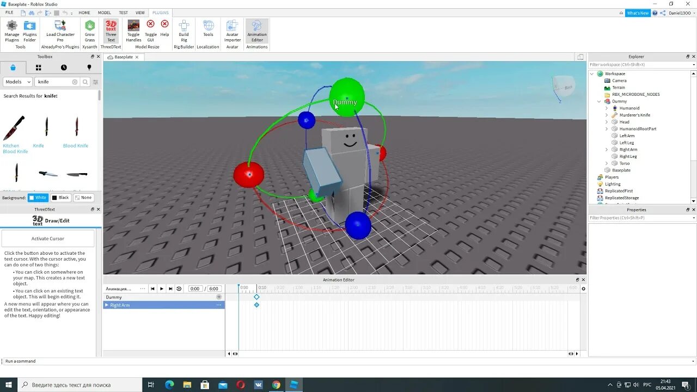The width and height of the screenshot is (697, 392).
Task: Toggle animation looping
Action: click(x=179, y=289)
